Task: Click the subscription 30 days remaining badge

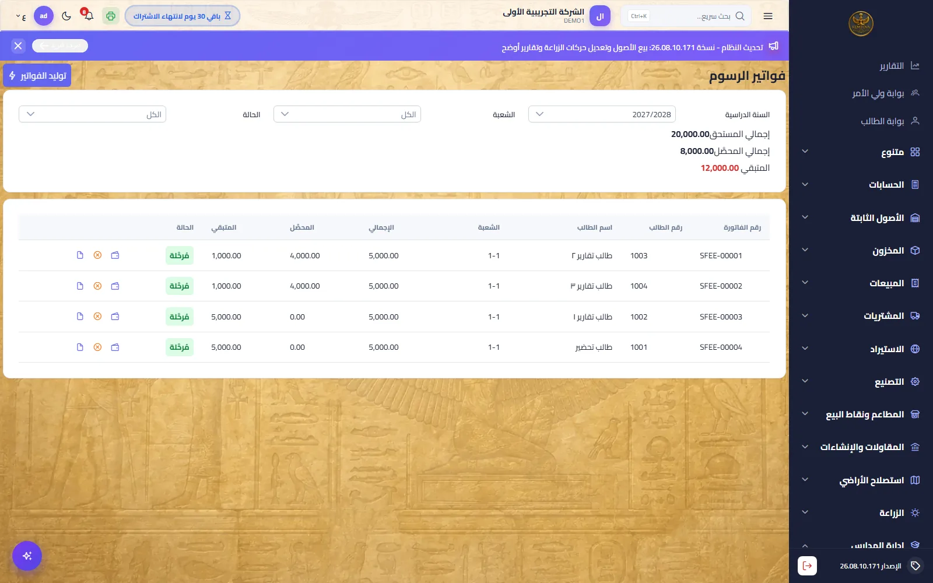Action: point(183,16)
